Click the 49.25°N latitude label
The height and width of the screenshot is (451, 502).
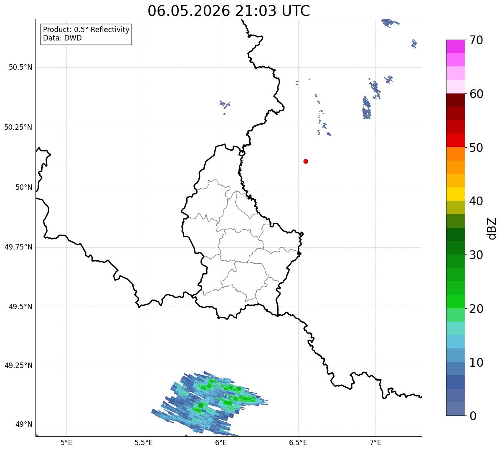[18, 366]
